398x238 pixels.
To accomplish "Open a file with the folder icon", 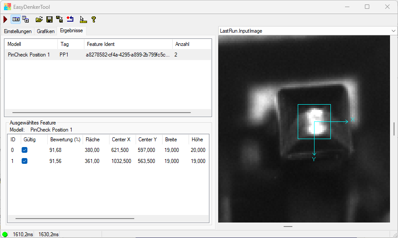I will tap(39, 19).
